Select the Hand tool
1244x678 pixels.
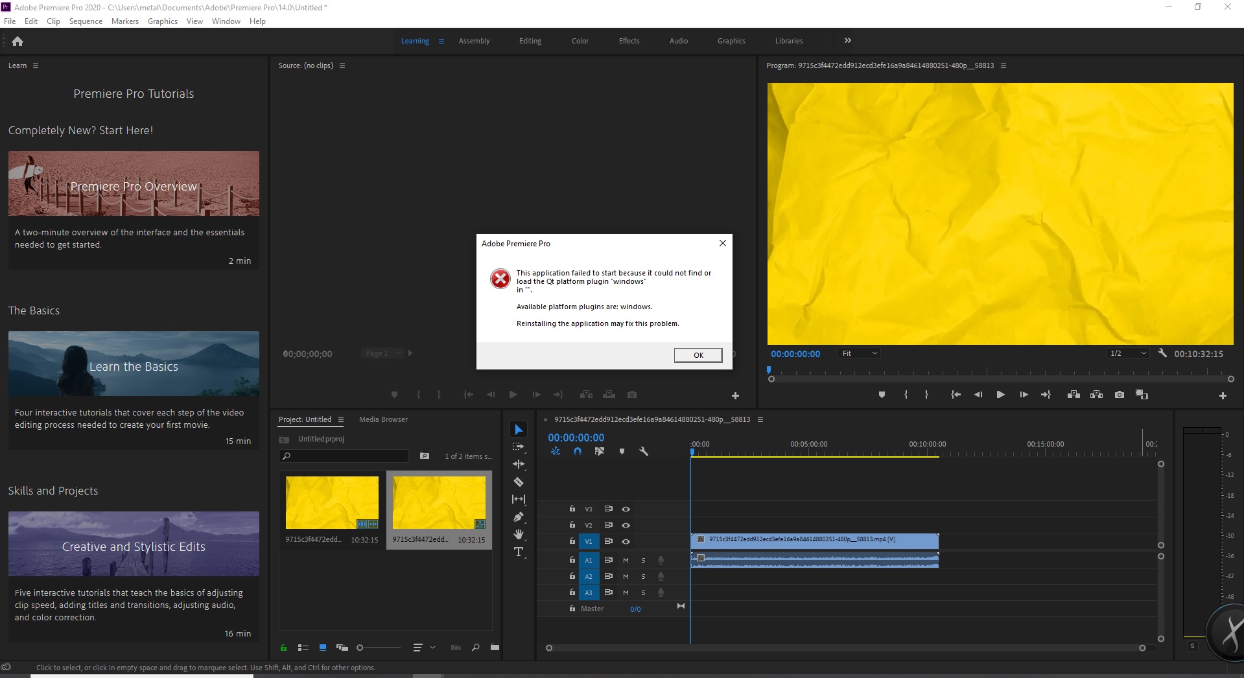coord(519,534)
